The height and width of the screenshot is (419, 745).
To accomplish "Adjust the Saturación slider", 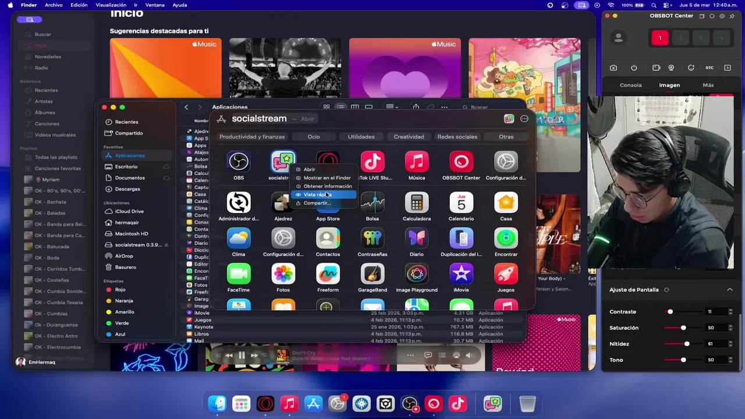I will tap(683, 328).
